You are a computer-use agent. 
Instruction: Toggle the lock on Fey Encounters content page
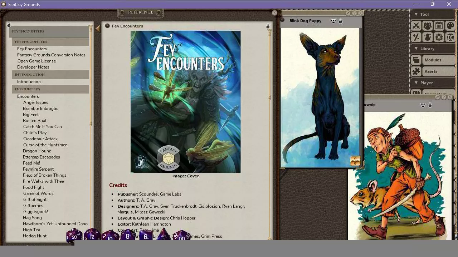[268, 26]
